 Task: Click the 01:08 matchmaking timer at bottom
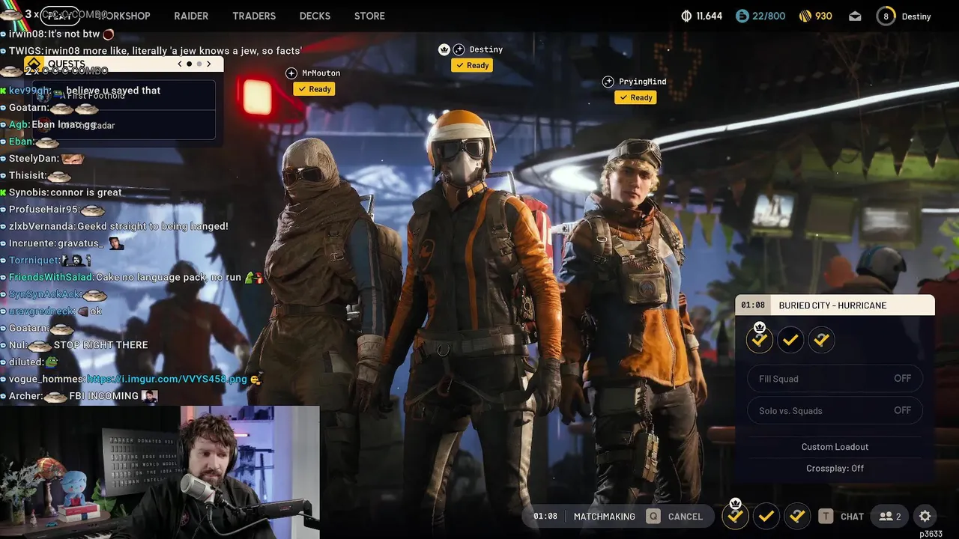pos(545,517)
